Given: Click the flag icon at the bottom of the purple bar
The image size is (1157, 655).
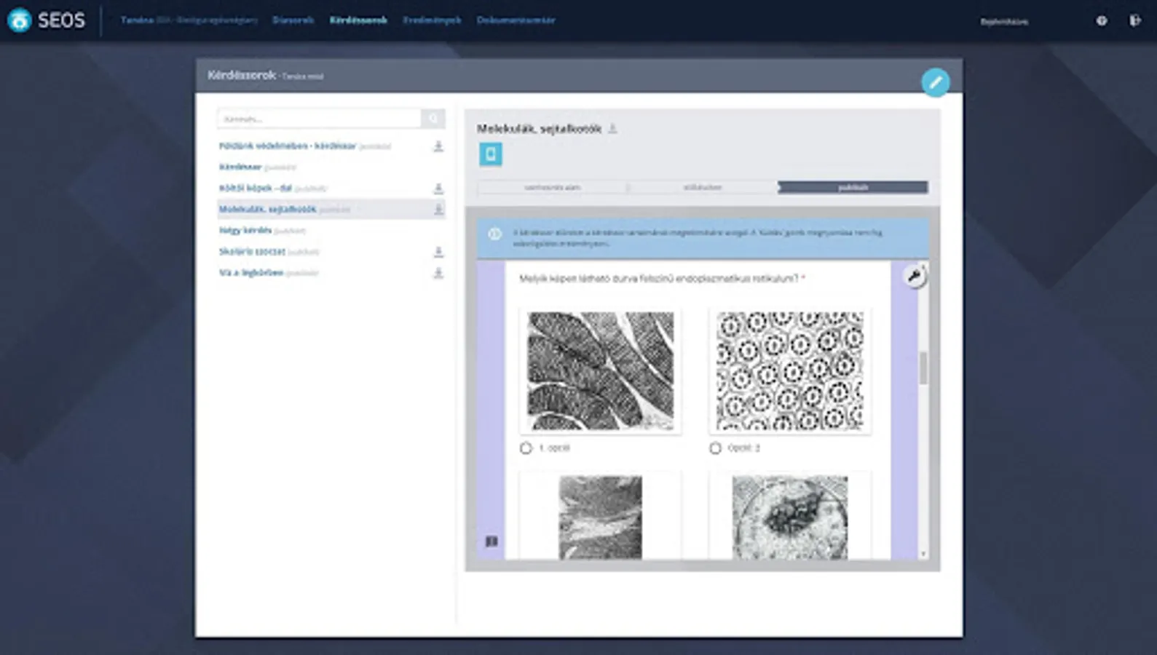Looking at the screenshot, I should coord(491,541).
